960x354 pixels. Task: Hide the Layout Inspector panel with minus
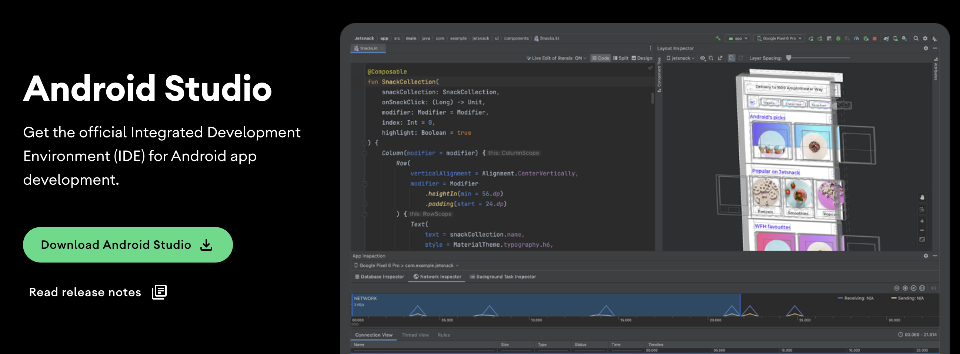pos(935,48)
